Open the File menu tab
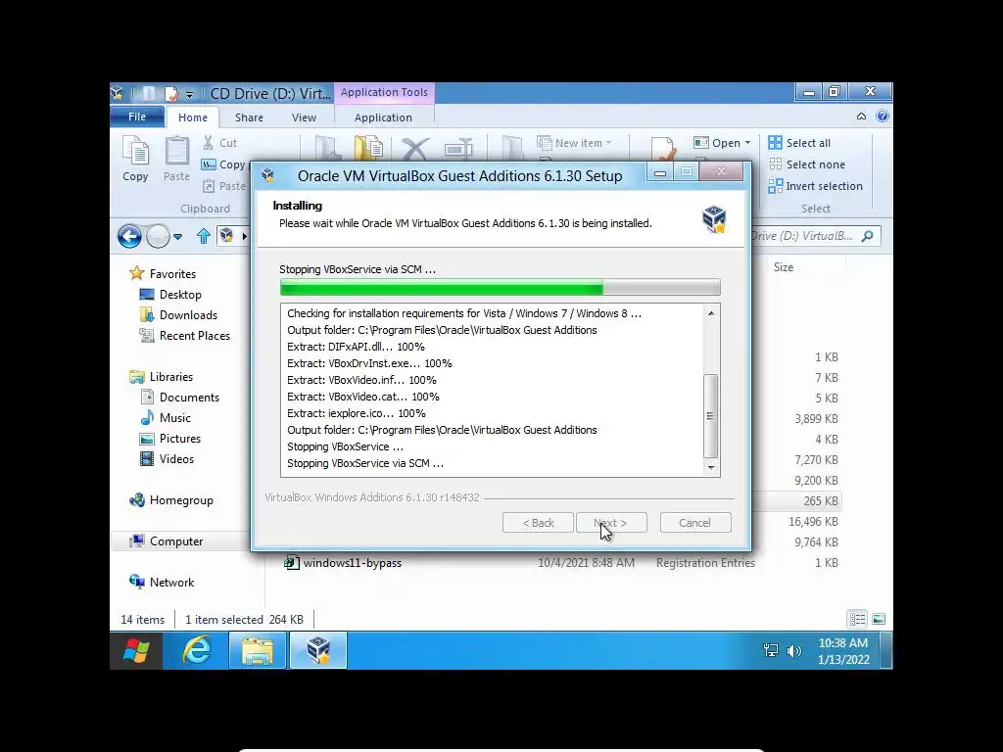The width and height of the screenshot is (1003, 752). 137,117
